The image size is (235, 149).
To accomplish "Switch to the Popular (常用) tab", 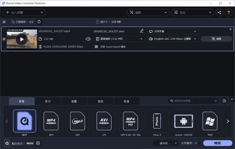I will 22,101.
